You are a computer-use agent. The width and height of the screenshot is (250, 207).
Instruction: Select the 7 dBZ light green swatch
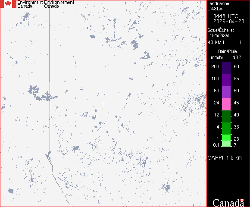pyautogui.click(x=226, y=144)
